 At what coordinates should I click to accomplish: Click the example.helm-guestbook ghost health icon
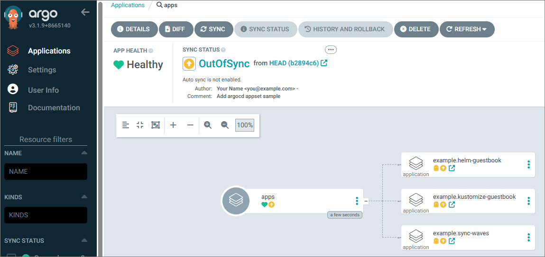click(x=436, y=168)
